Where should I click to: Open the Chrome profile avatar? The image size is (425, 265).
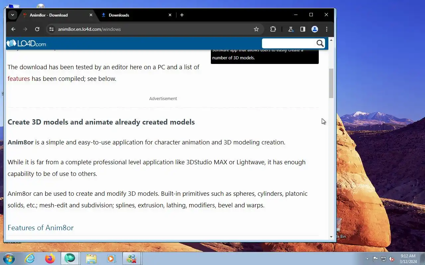coord(315,29)
